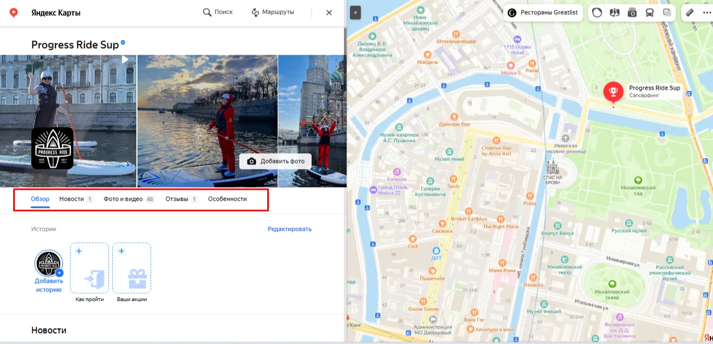Click Корпус Бенуа museum marker
Image resolution: width=713 pixels, height=344 pixels.
click(557, 225)
